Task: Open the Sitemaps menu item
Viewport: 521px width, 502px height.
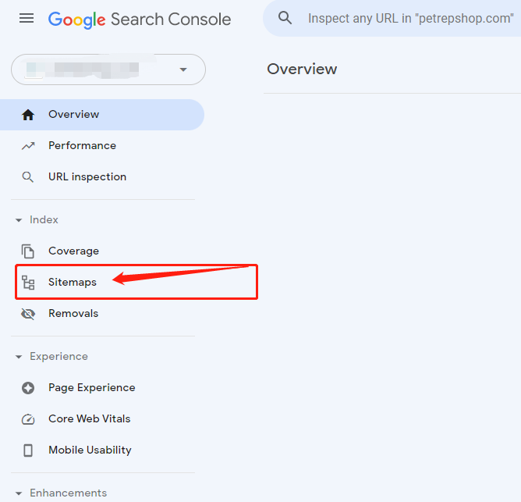Action: [x=73, y=283]
